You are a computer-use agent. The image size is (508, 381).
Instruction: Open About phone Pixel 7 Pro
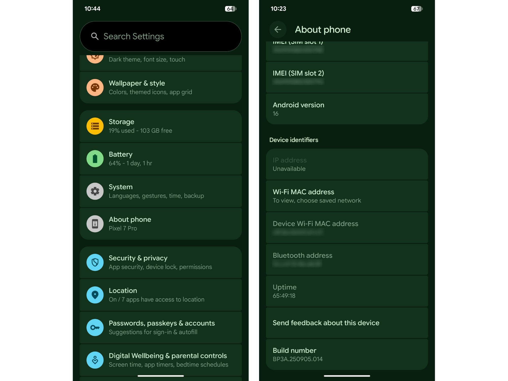pyautogui.click(x=161, y=224)
